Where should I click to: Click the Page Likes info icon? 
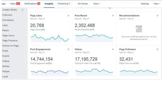(68, 16)
